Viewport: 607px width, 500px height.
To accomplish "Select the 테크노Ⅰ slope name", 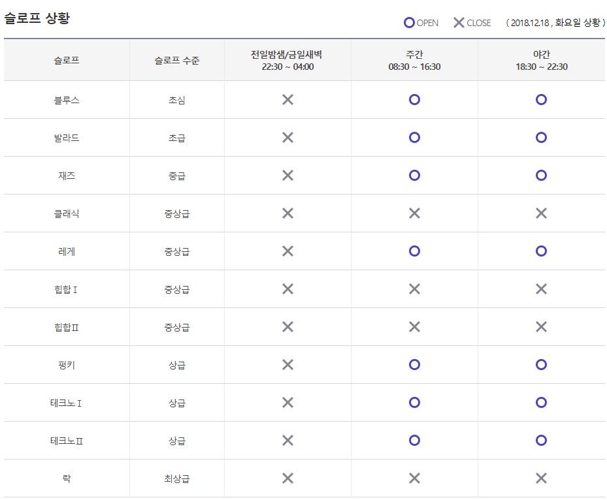I will pos(67,403).
